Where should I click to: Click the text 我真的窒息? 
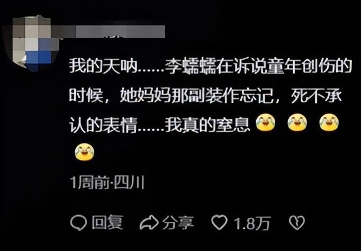(x=207, y=125)
